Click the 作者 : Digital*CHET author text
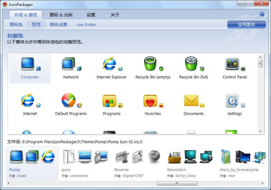The image size is (271, 190). click(x=129, y=176)
